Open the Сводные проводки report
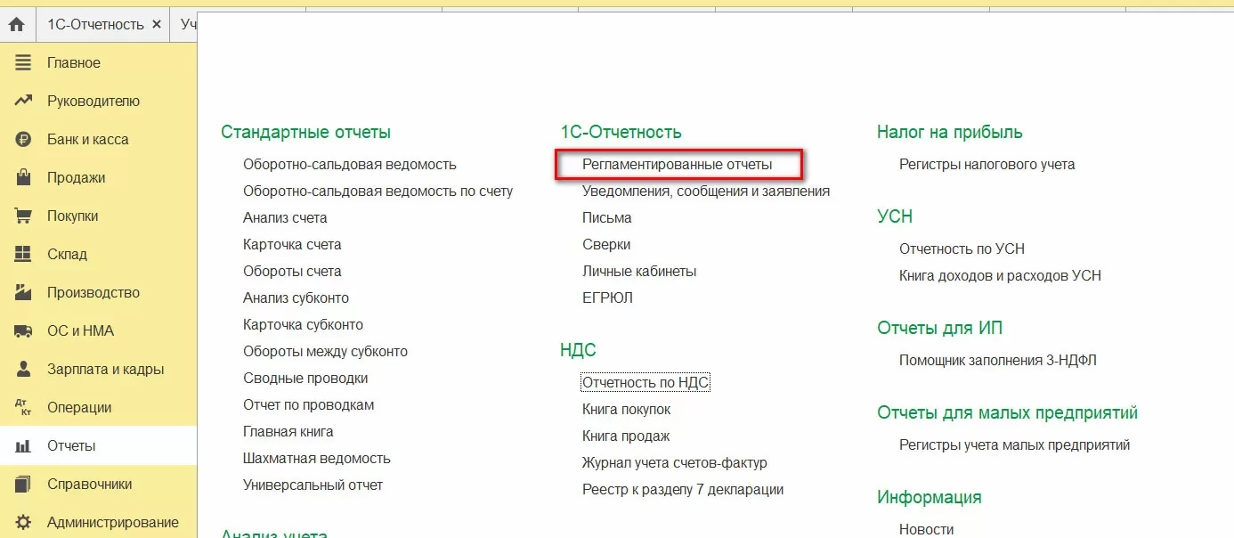This screenshot has height=538, width=1234. [x=305, y=379]
